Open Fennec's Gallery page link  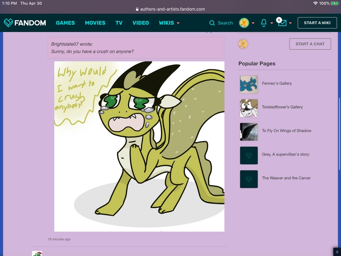click(277, 84)
